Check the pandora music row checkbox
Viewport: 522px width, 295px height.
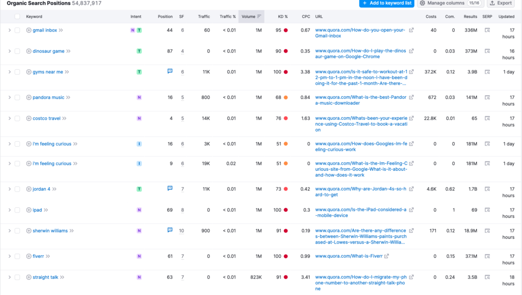(x=17, y=97)
